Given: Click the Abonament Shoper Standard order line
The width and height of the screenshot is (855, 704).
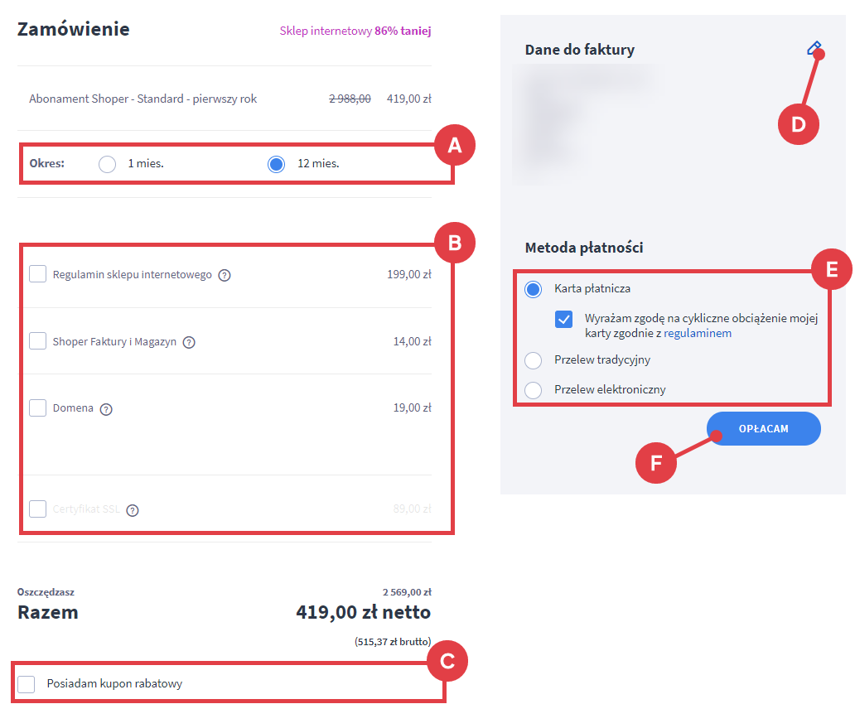Looking at the screenshot, I should [143, 99].
